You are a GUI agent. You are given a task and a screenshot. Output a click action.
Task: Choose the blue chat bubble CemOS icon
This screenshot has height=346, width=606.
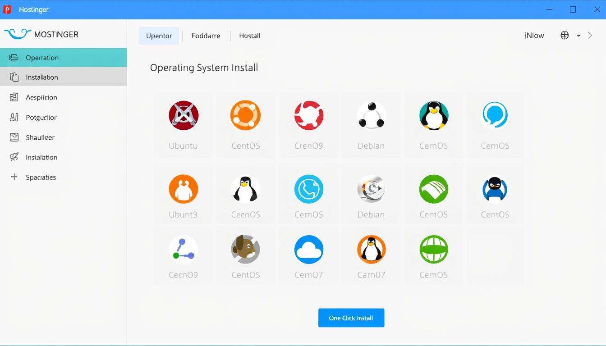(495, 115)
